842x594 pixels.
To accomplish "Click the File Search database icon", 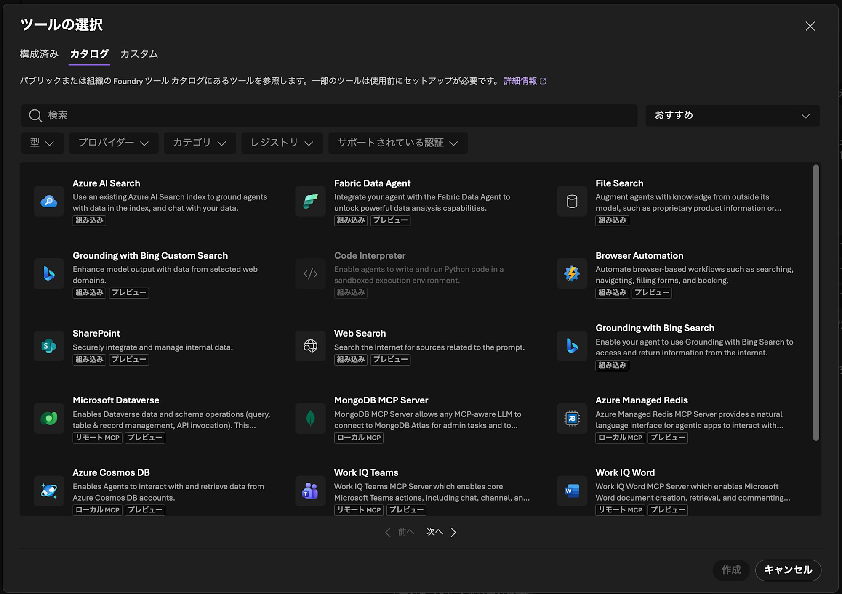I will click(572, 202).
